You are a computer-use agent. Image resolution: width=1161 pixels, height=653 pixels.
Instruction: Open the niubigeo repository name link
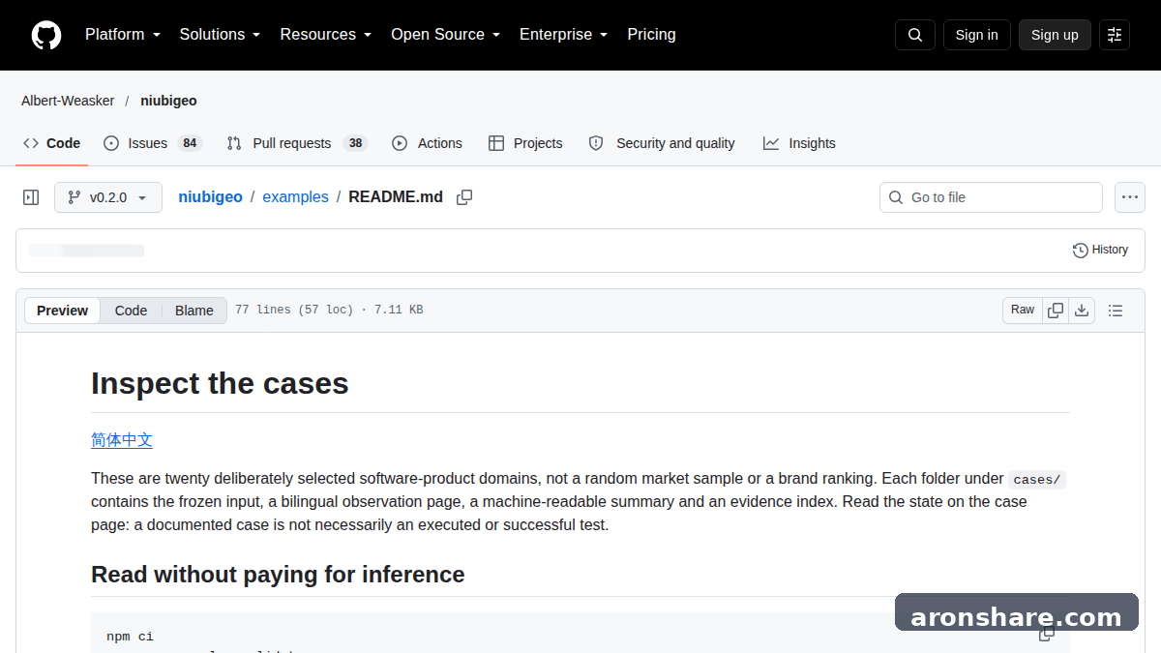pos(168,101)
